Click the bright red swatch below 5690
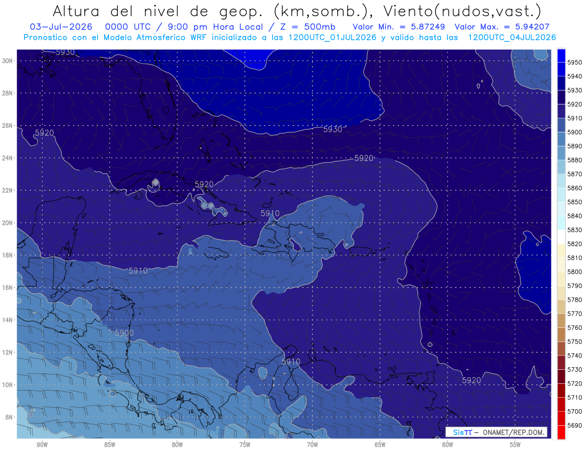 [x=561, y=432]
